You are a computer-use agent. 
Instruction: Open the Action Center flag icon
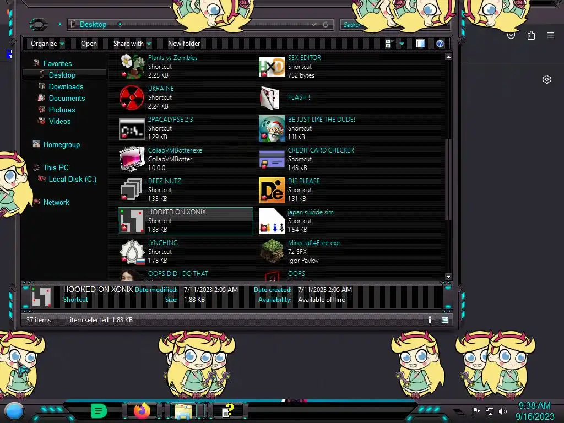tap(476, 411)
